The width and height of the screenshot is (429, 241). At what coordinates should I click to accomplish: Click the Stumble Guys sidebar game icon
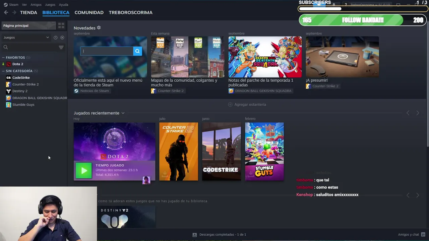click(8, 105)
